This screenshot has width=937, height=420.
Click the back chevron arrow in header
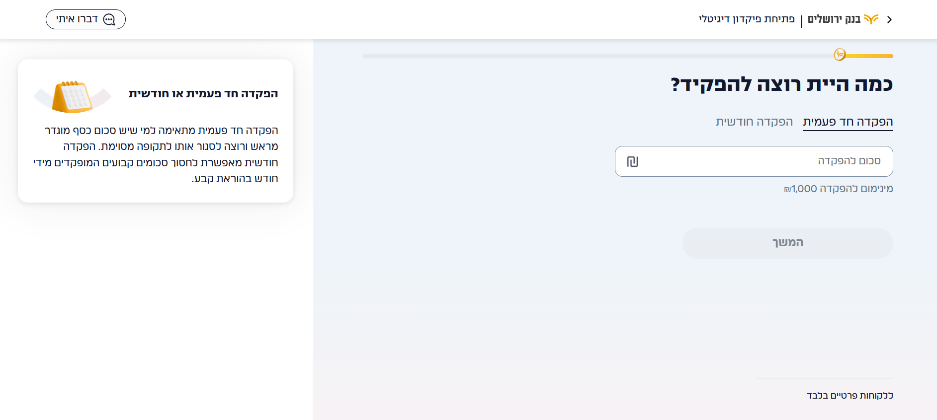890,19
